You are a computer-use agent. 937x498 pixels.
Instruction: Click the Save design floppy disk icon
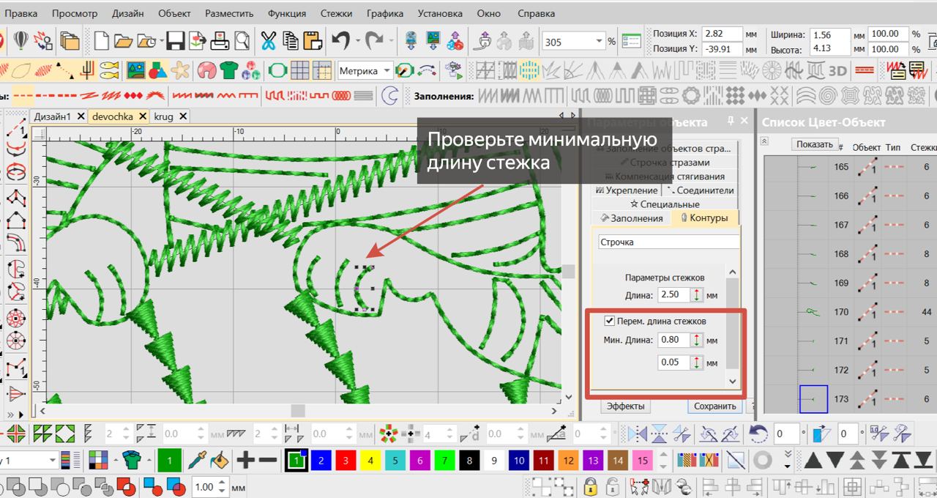point(175,41)
